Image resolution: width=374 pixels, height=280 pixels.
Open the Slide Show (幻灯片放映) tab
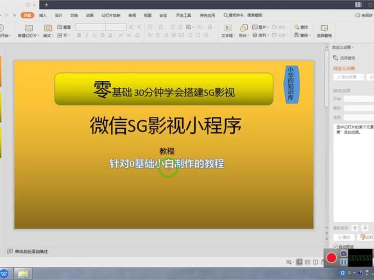(111, 15)
